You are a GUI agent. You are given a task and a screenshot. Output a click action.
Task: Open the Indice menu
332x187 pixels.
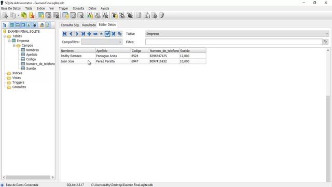(40, 8)
